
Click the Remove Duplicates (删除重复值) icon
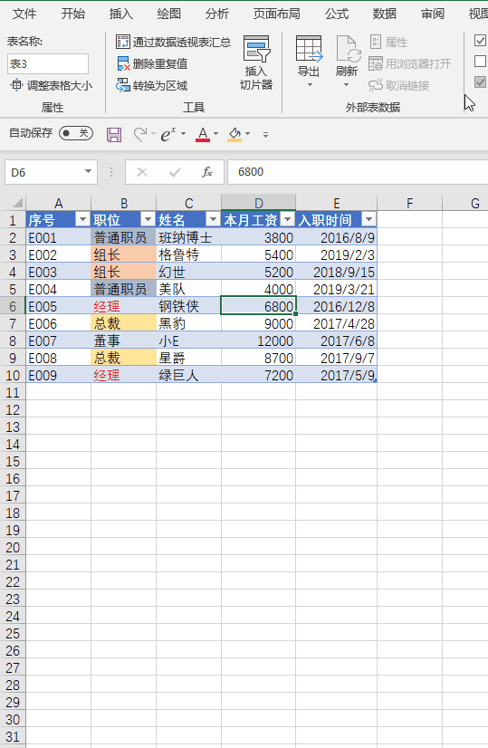(x=123, y=63)
